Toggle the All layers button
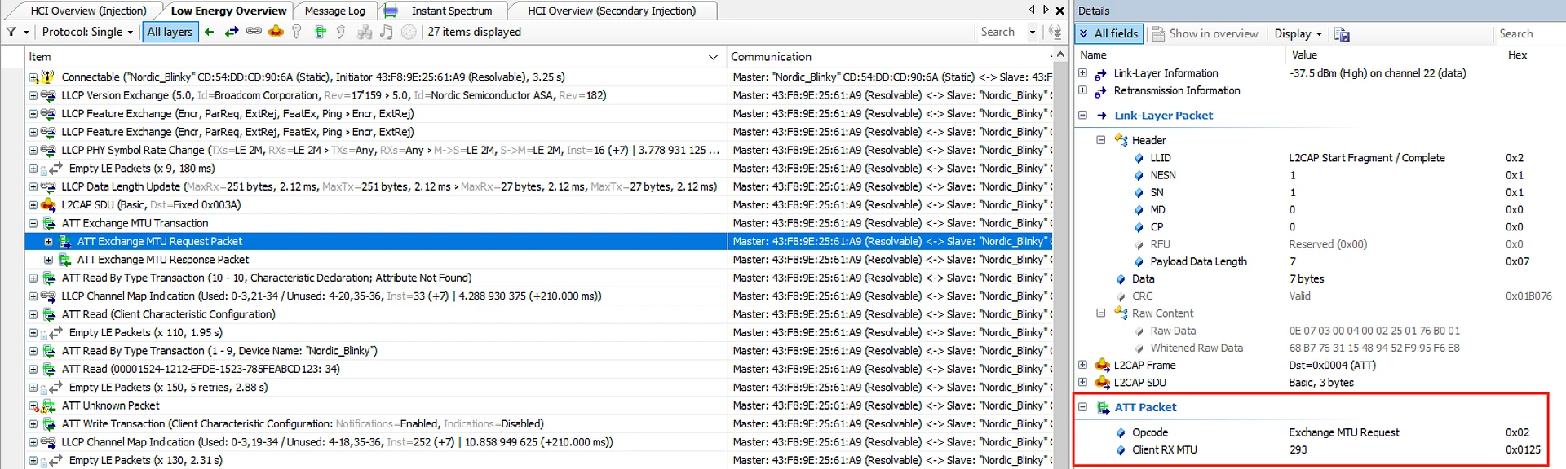 point(170,32)
